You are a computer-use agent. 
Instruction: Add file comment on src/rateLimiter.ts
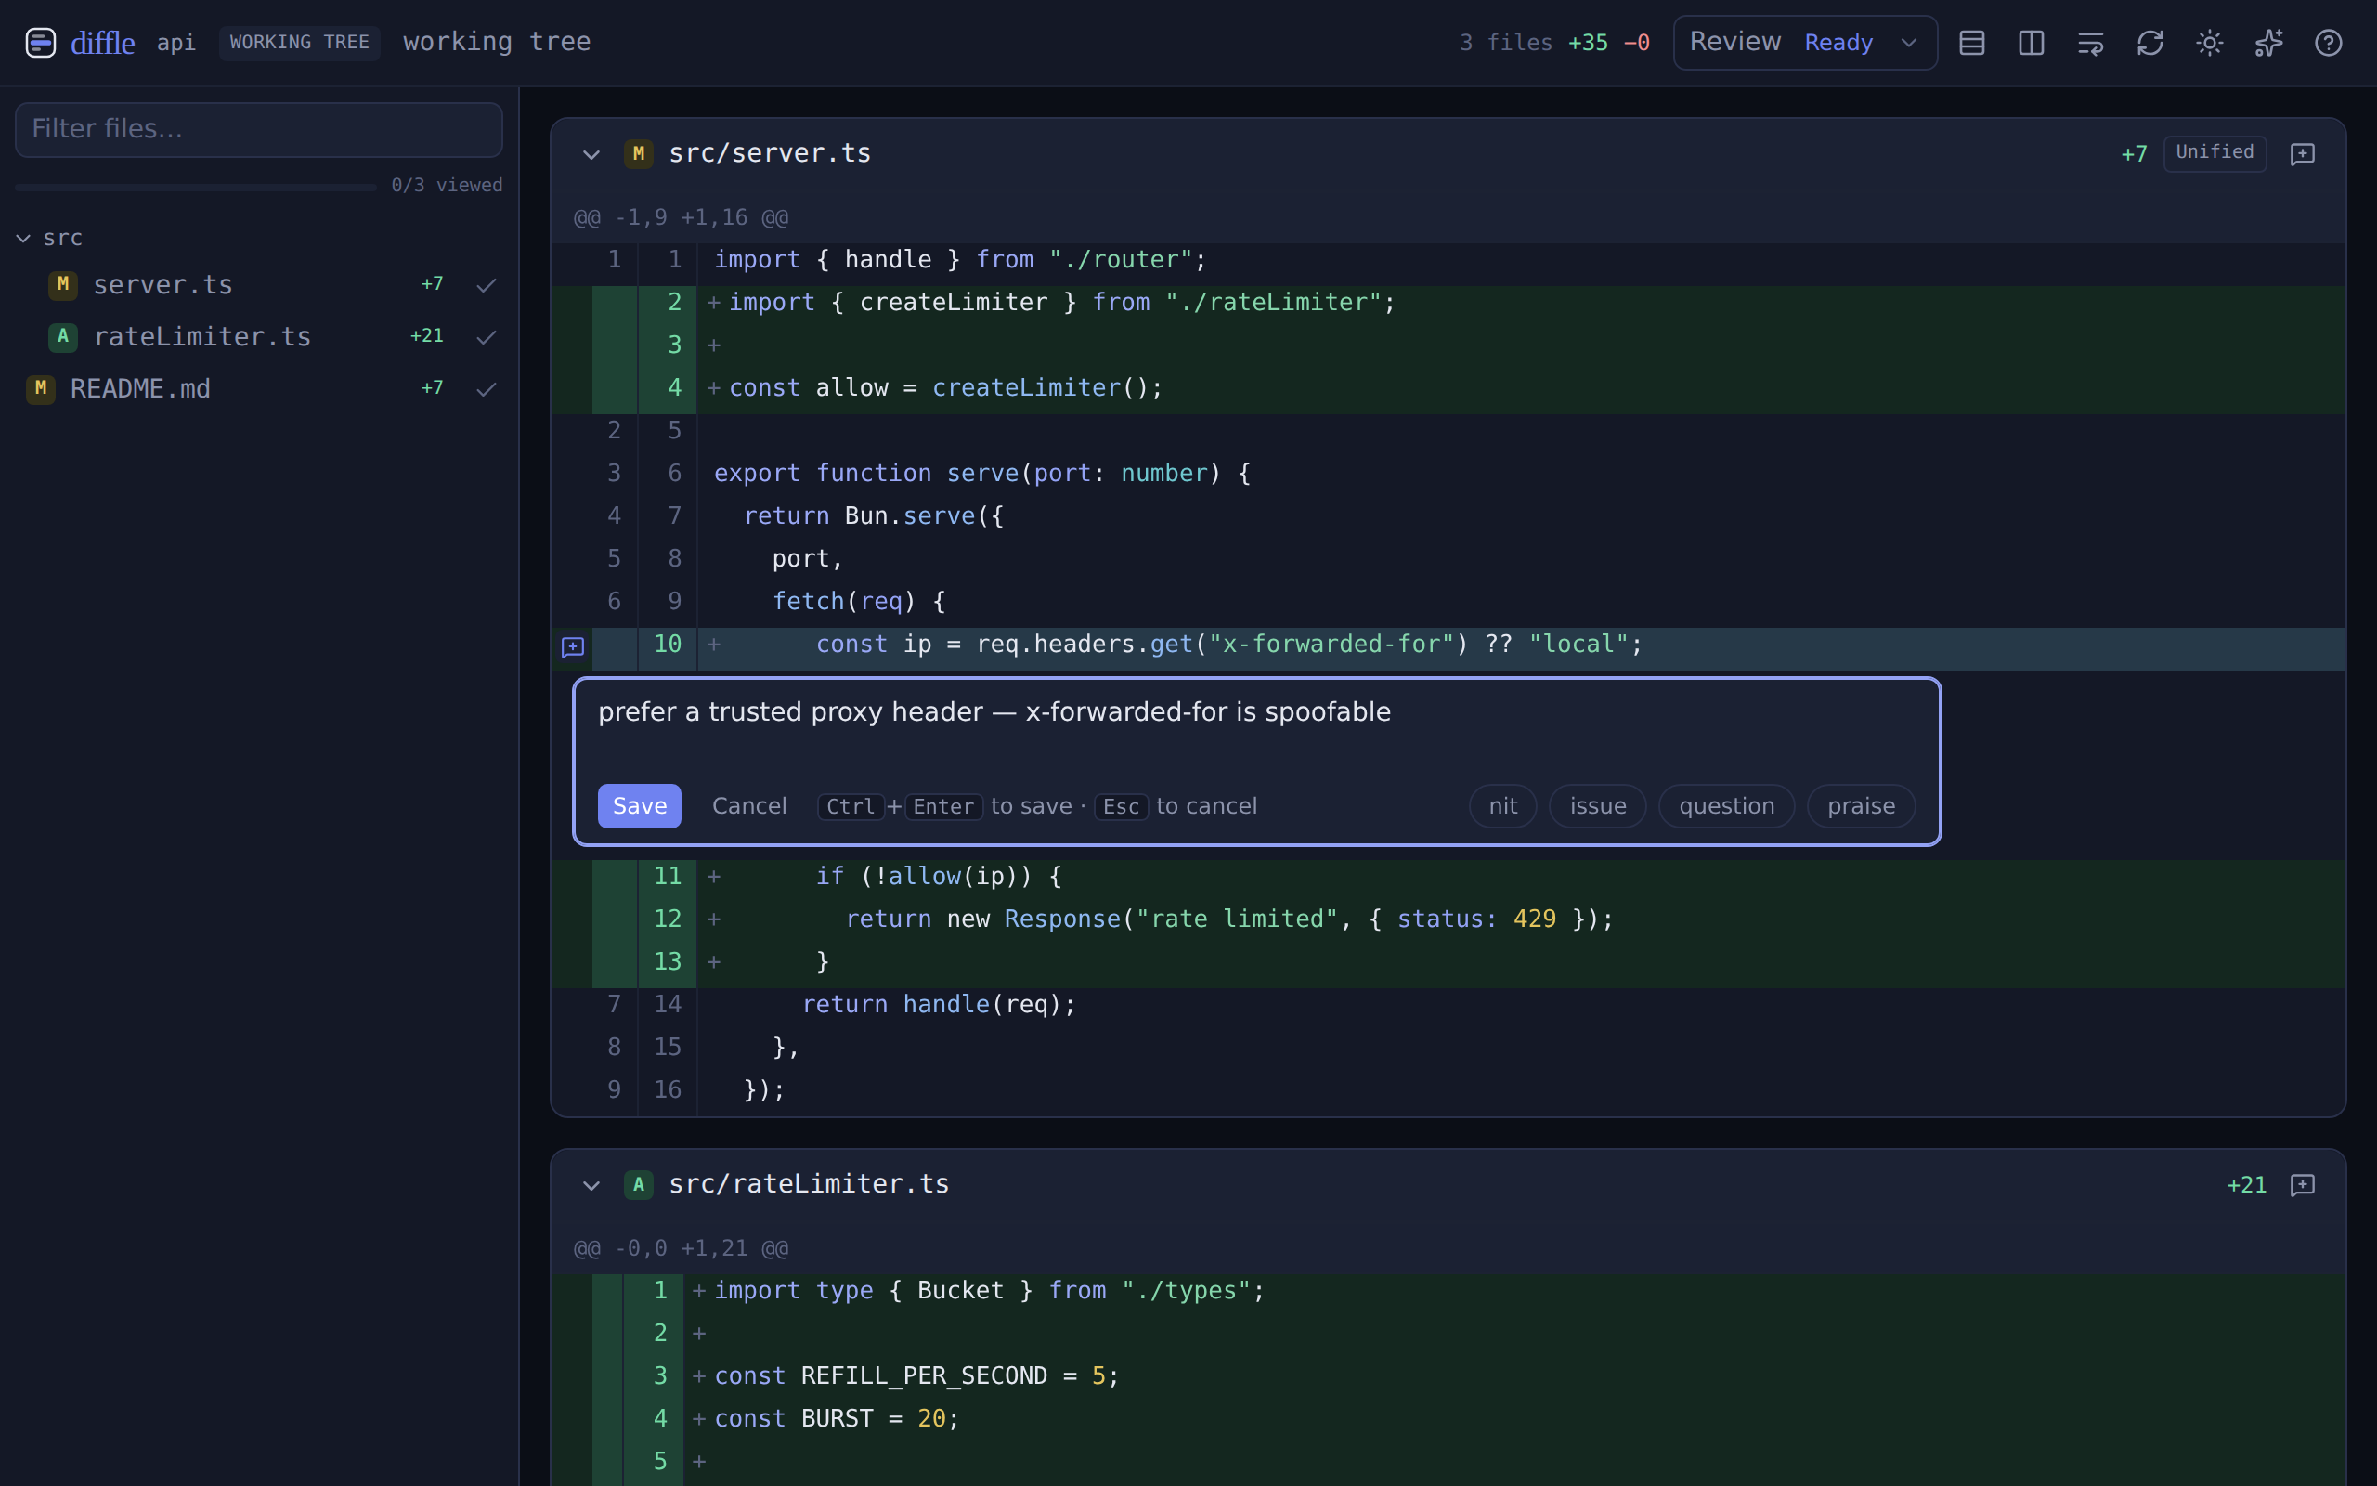(2303, 1184)
